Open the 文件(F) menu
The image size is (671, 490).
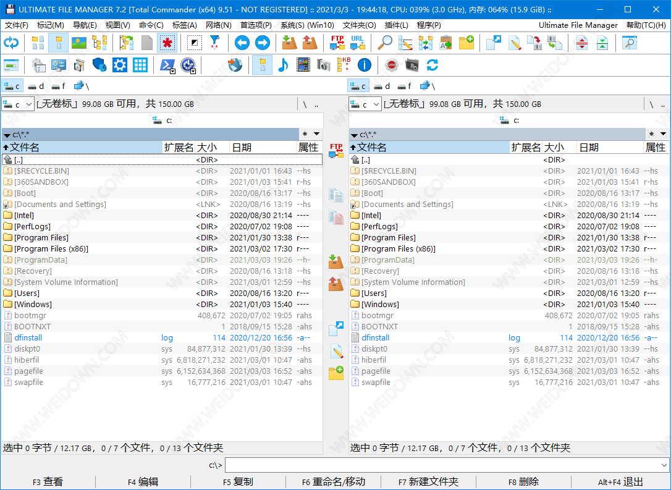pos(17,25)
